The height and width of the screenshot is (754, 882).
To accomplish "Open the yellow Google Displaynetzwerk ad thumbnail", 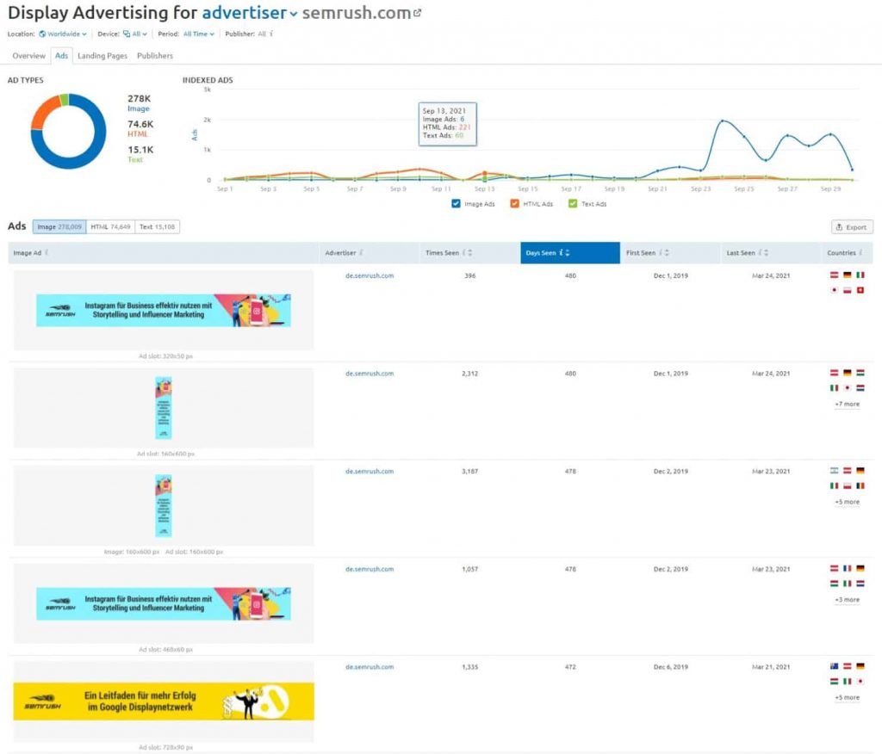I will pos(164,701).
